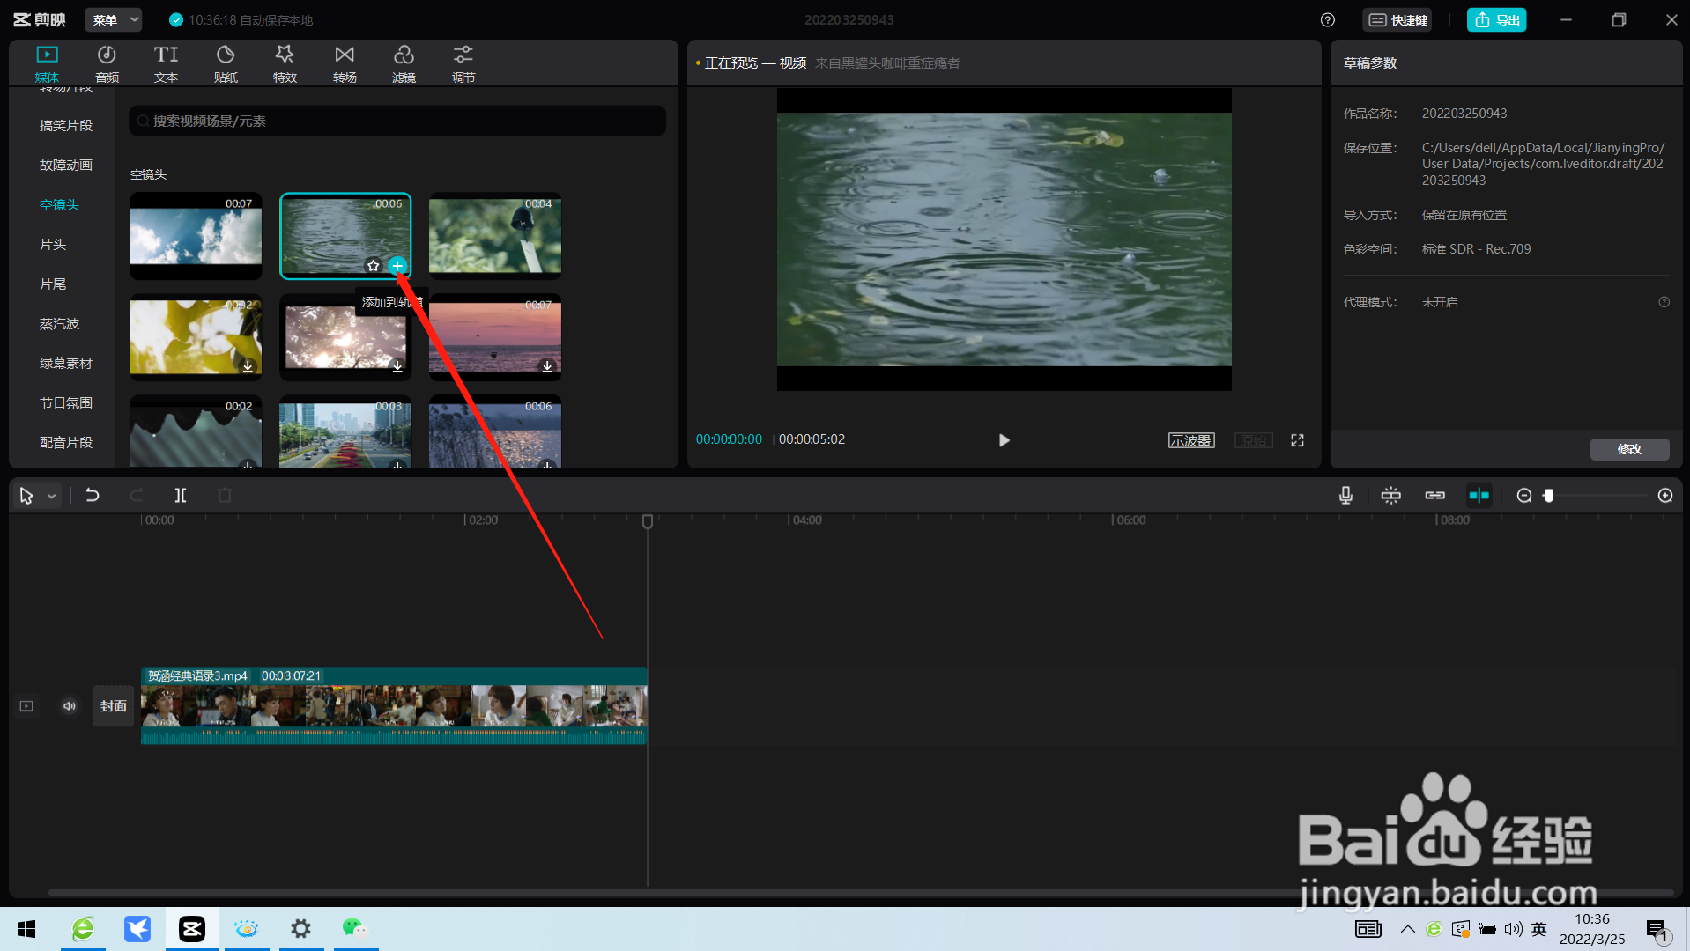Viewport: 1690px width, 951px height.
Task: Undo the last action
Action: 92,495
